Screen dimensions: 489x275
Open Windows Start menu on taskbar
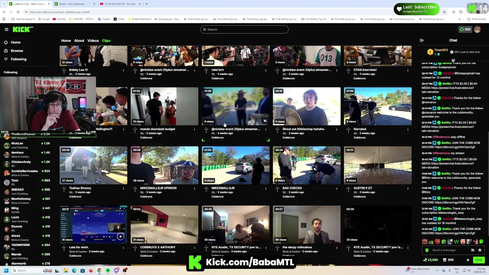(x=6, y=270)
